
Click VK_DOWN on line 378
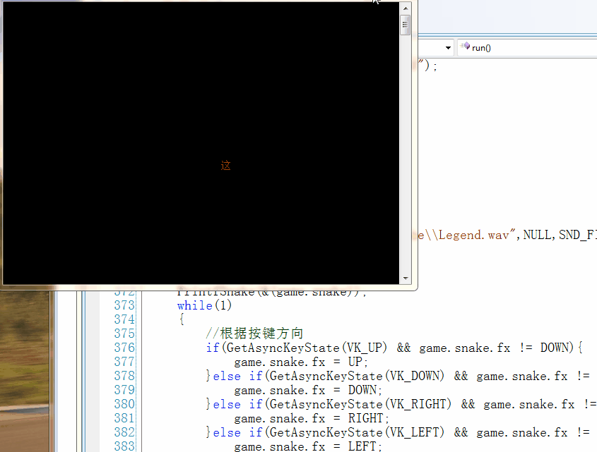[x=415, y=376]
